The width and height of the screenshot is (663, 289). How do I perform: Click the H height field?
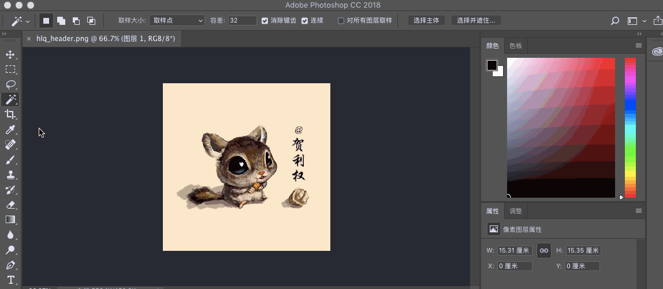tap(583, 250)
